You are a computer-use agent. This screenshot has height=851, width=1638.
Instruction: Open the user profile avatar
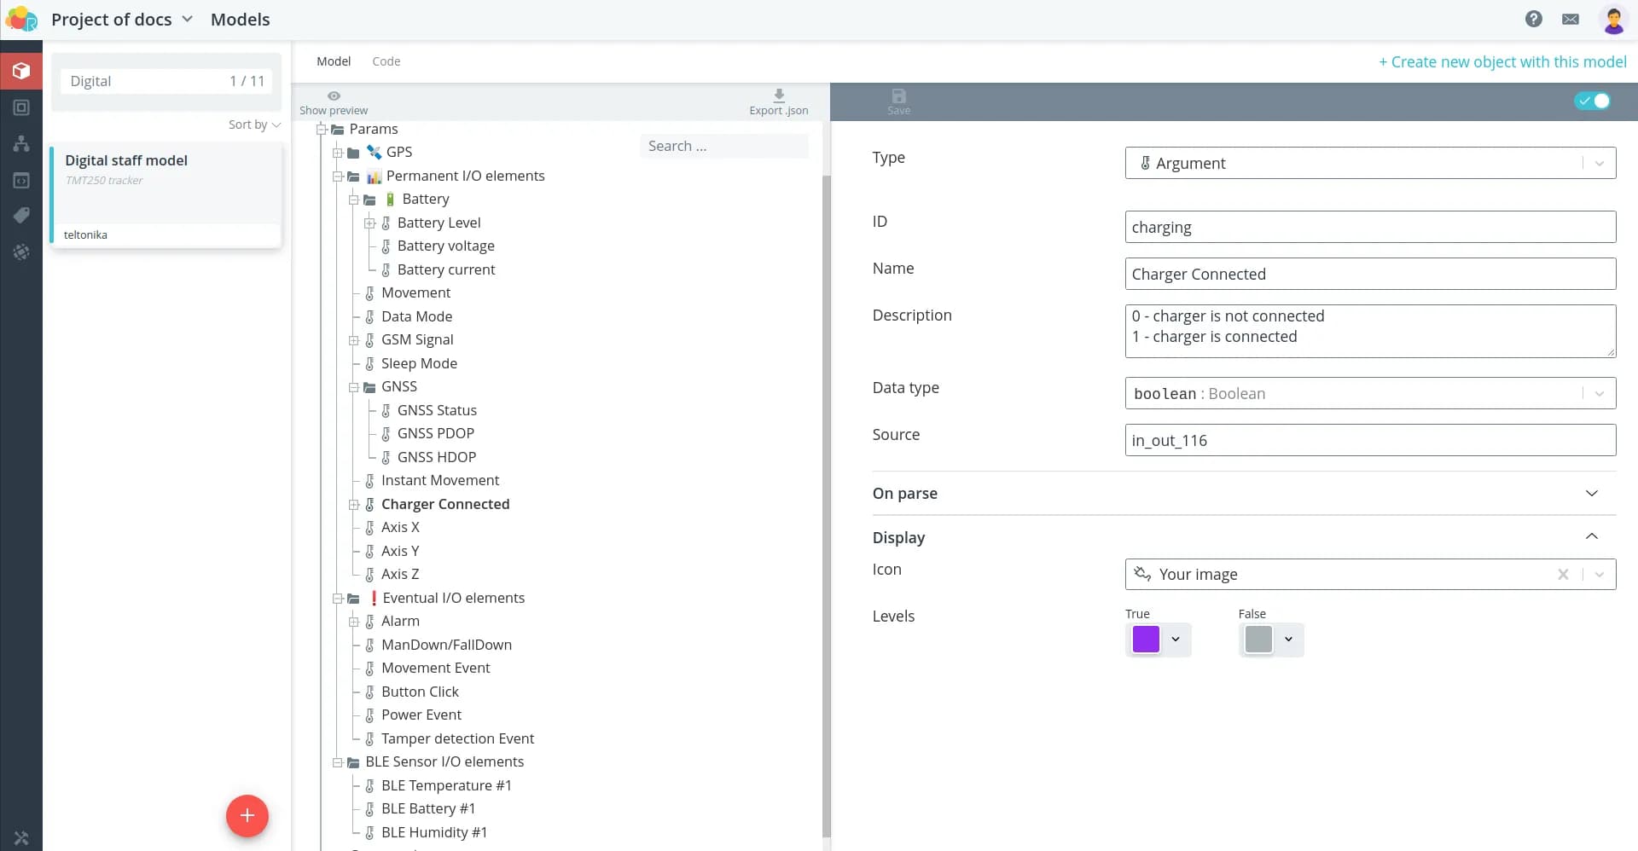(1612, 20)
